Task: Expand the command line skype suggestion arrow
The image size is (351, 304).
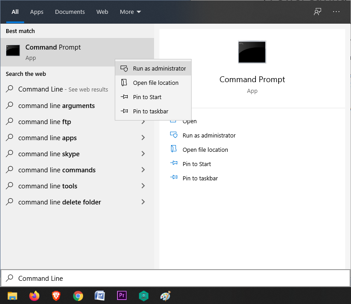Action: [143, 154]
